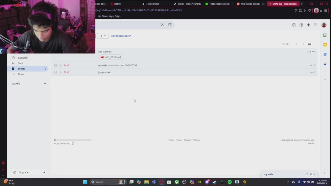
Task: Open taskbar clock showing 2:31 AM
Action: pos(322,182)
